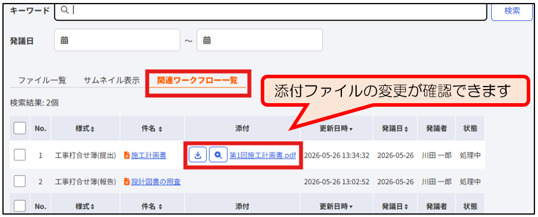
Task: Check the checkbox for row 1 工事打合せ簿(提出)
Action: (20, 155)
